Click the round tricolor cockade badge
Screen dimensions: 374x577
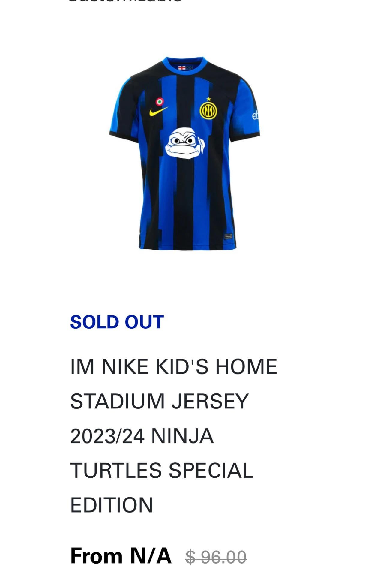click(x=160, y=101)
